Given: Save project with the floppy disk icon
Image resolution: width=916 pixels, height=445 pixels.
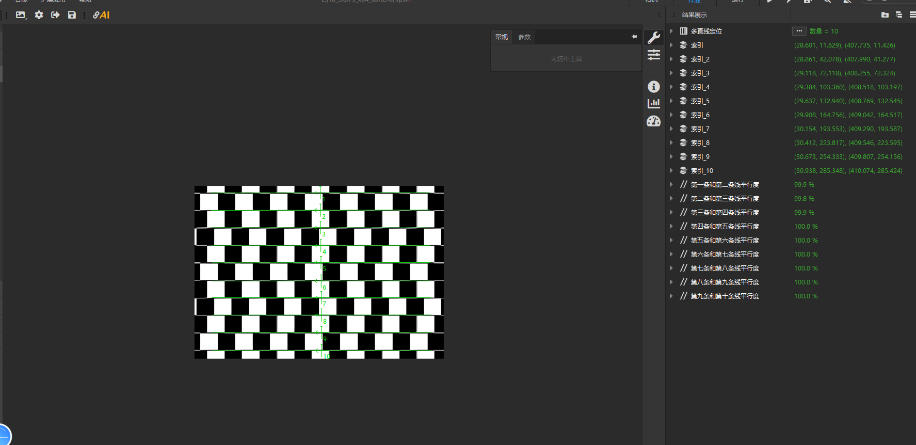Looking at the screenshot, I should pyautogui.click(x=72, y=15).
